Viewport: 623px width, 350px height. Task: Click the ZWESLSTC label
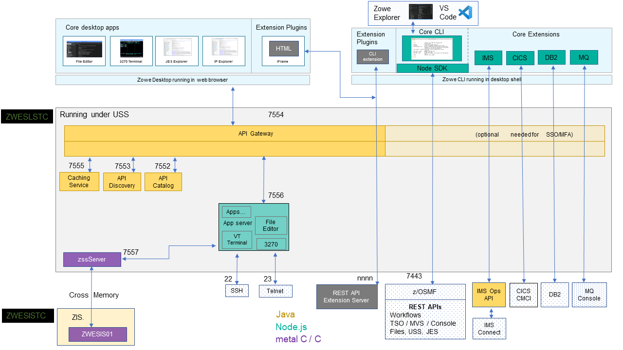coord(27,116)
